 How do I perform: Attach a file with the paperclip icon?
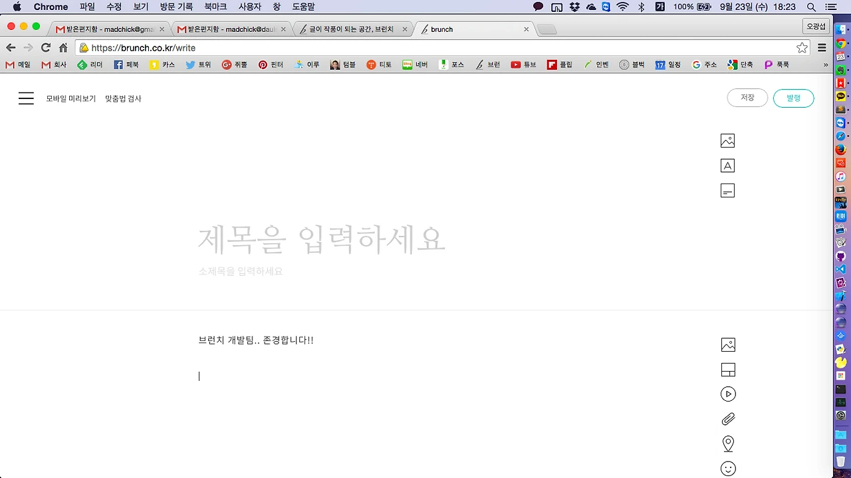(x=727, y=418)
